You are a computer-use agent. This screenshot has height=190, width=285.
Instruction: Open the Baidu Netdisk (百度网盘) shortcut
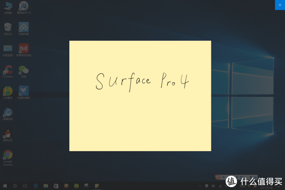24,29
